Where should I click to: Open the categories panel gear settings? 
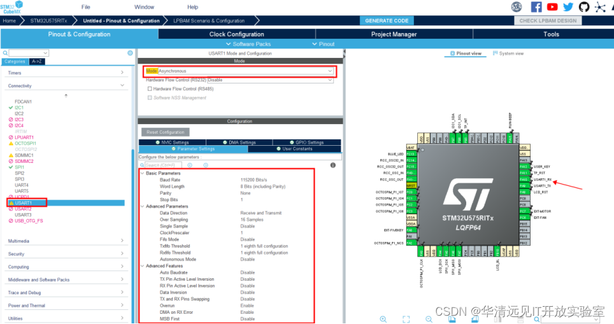point(130,53)
